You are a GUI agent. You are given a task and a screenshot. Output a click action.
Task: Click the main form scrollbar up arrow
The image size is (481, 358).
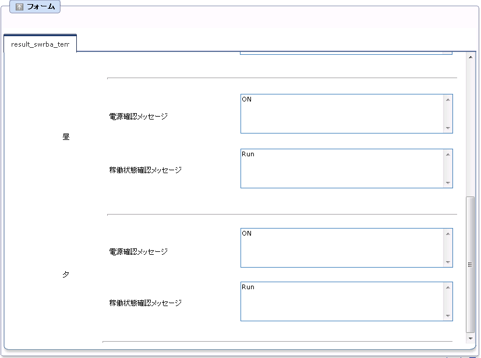pos(471,57)
